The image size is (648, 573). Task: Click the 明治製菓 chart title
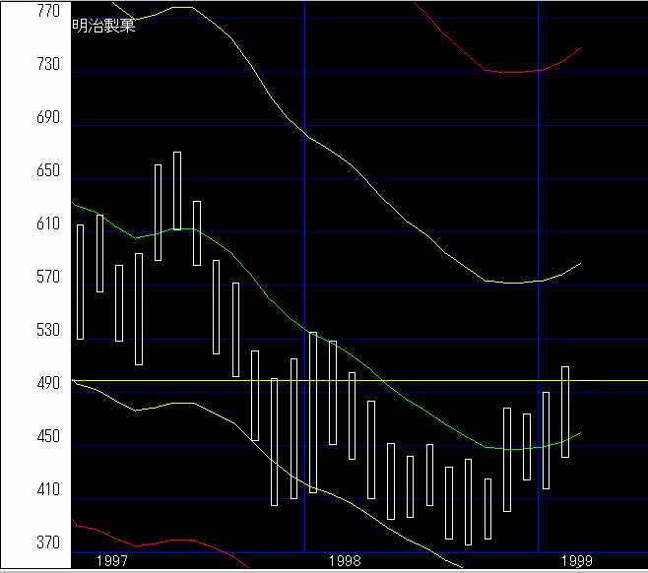coord(103,26)
